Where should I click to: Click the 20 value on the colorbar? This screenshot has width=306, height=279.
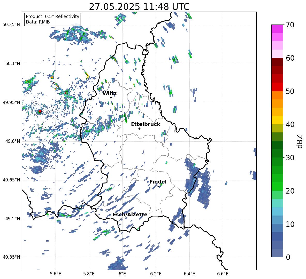(290, 191)
